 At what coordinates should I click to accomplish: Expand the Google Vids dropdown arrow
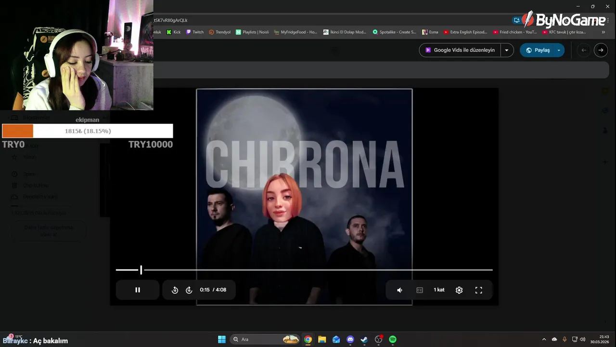tap(507, 50)
